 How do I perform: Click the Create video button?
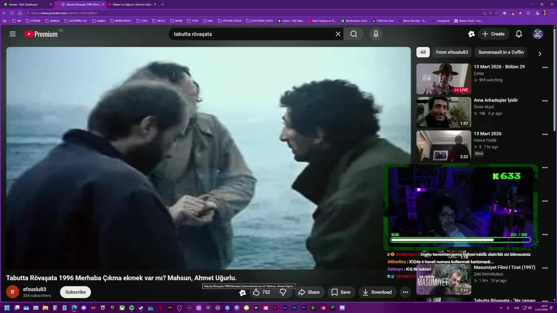tap(493, 34)
